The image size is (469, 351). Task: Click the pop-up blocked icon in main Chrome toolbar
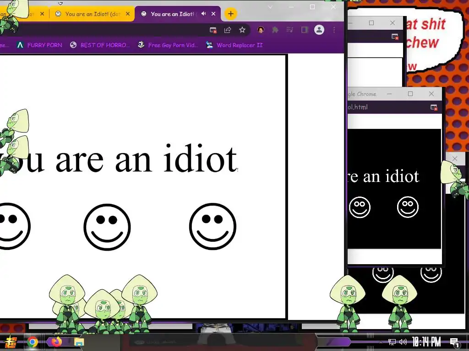tap(213, 30)
